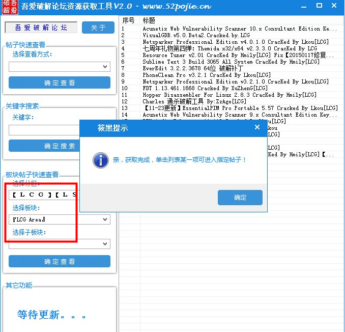
Task: Select row Sublime Text 3 Build 3065
Action: [232, 62]
